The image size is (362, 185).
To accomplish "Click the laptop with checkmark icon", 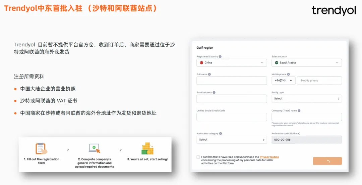I will tap(95, 148).
